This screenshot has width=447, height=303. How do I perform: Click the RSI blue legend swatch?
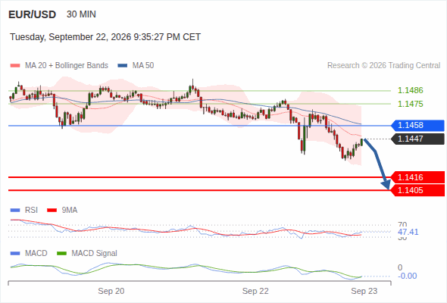tap(15, 211)
